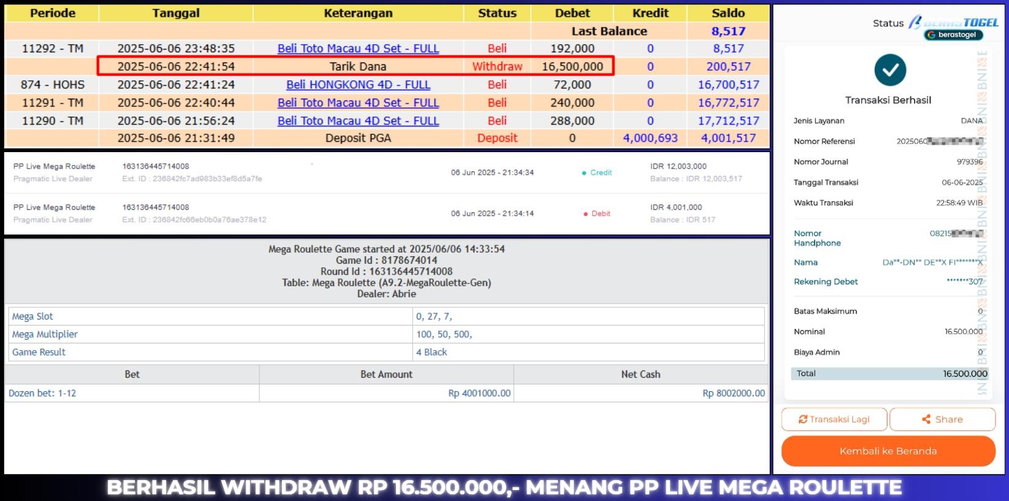Click the Status column header
The width and height of the screenshot is (1009, 501).
(x=497, y=13)
